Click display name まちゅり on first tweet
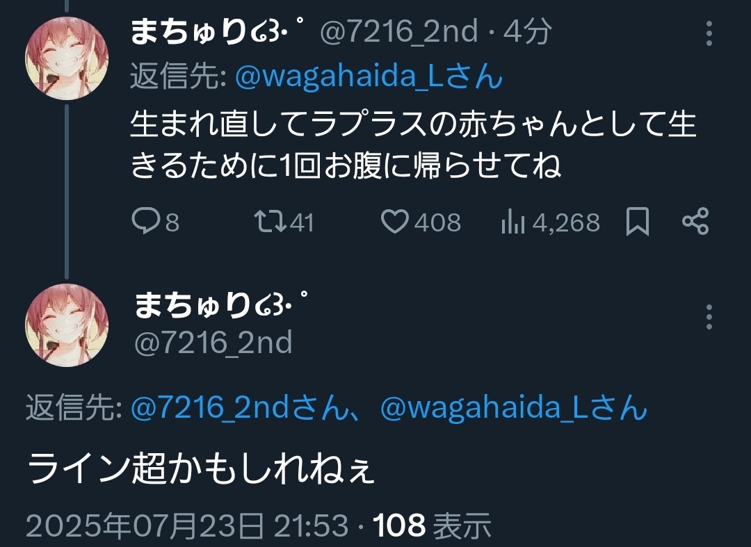Viewport: 751px width, 547px height. tap(218, 31)
